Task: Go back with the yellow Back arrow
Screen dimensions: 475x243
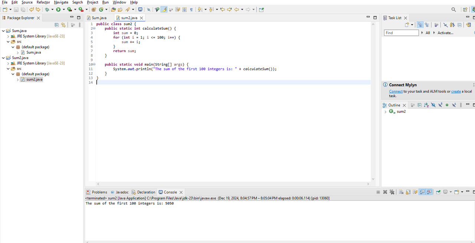Action: point(237,10)
